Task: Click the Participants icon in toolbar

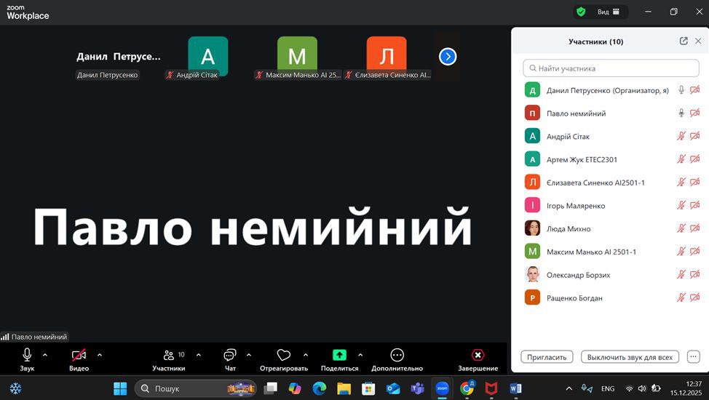Action: coord(169,355)
